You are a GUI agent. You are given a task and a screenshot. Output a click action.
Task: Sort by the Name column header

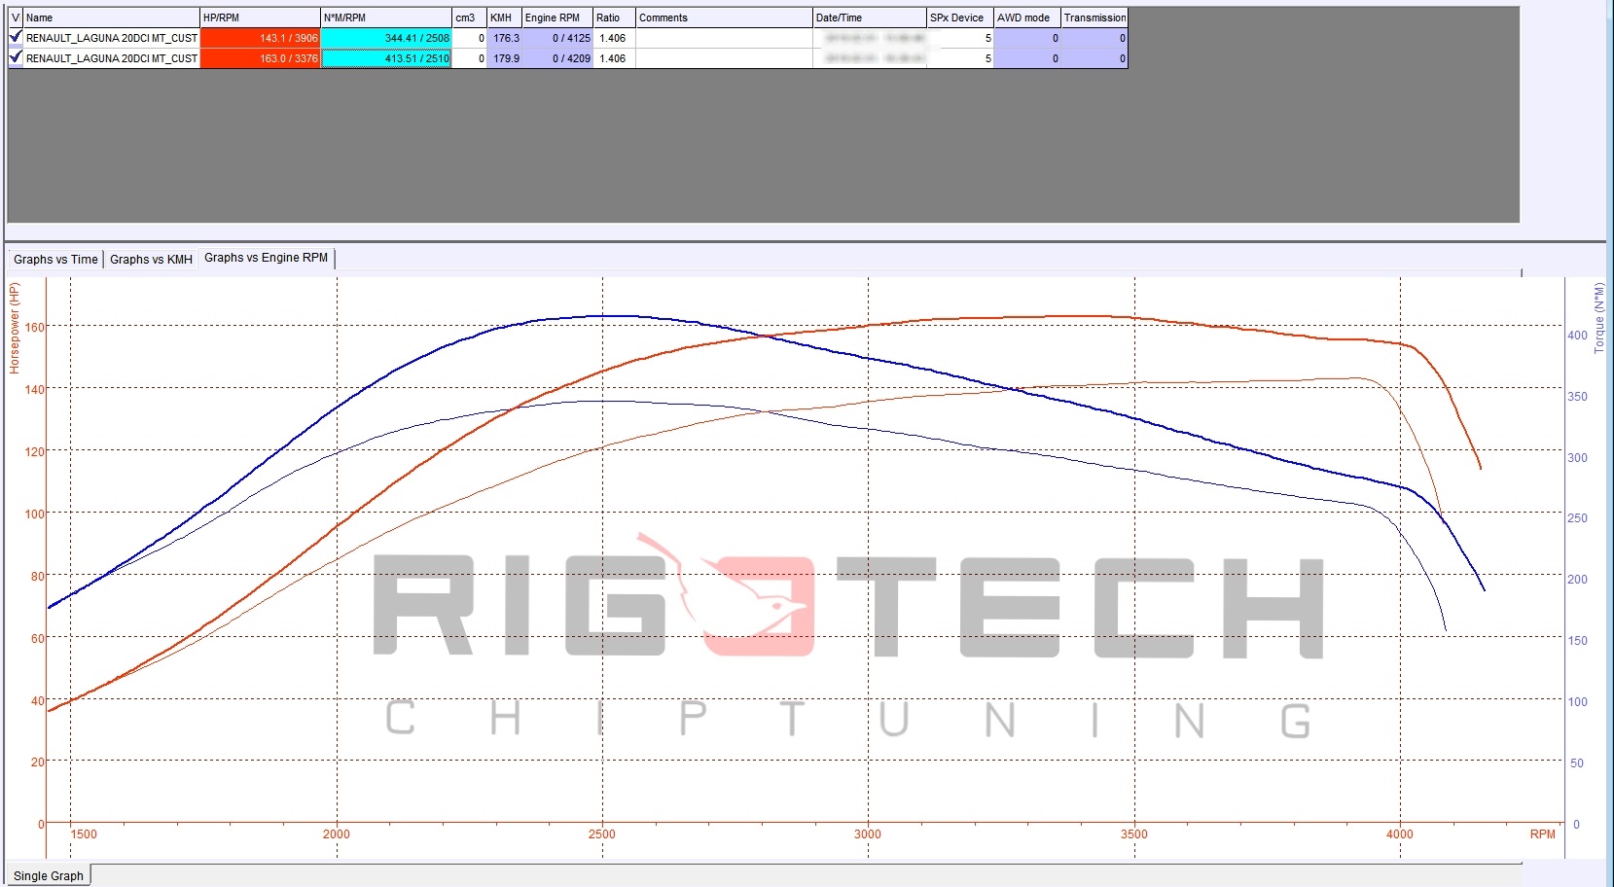111,18
